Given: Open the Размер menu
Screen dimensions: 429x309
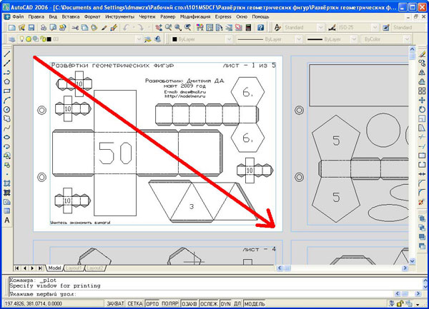Looking at the screenshot, I should [x=168, y=16].
